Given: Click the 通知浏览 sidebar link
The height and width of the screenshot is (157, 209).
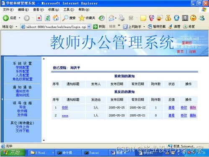Looking at the screenshot, I should pyautogui.click(x=22, y=95).
